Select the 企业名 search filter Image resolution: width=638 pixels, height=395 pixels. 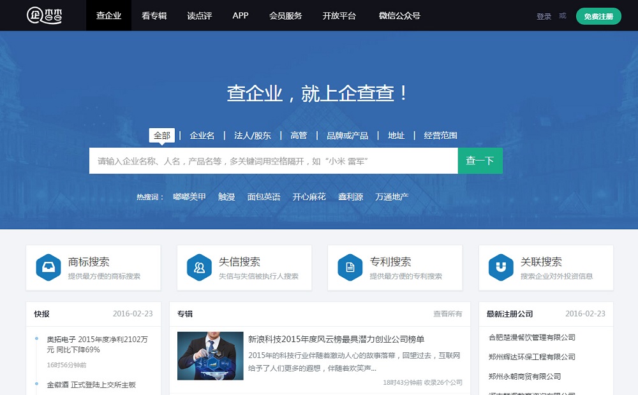pos(202,135)
